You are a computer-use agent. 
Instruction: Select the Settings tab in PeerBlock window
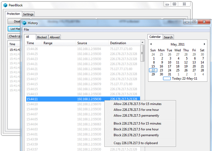pyautogui.click(x=28, y=14)
